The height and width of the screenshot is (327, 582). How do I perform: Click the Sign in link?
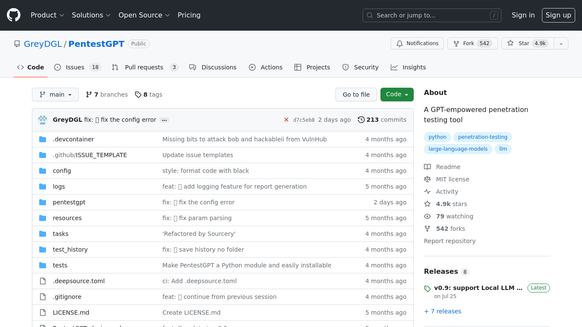[x=523, y=15]
